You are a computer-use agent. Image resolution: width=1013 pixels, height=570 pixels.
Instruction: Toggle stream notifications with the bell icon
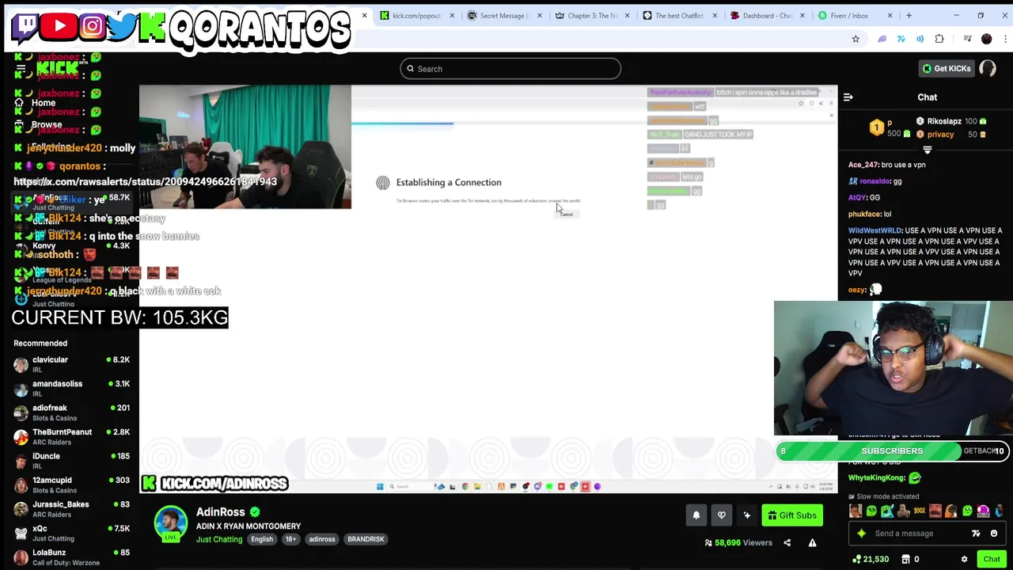tap(696, 515)
